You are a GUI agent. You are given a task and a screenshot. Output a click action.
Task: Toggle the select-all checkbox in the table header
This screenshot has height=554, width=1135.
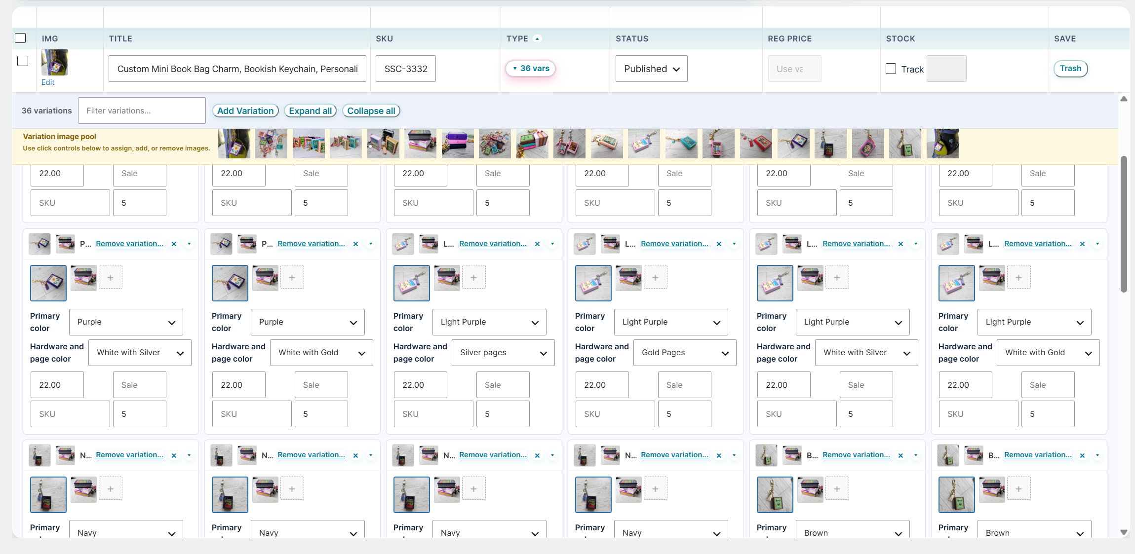pos(20,38)
